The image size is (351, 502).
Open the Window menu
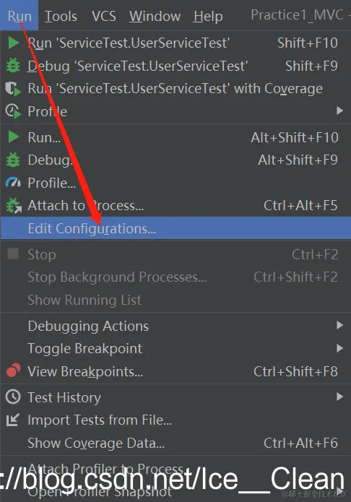155,16
